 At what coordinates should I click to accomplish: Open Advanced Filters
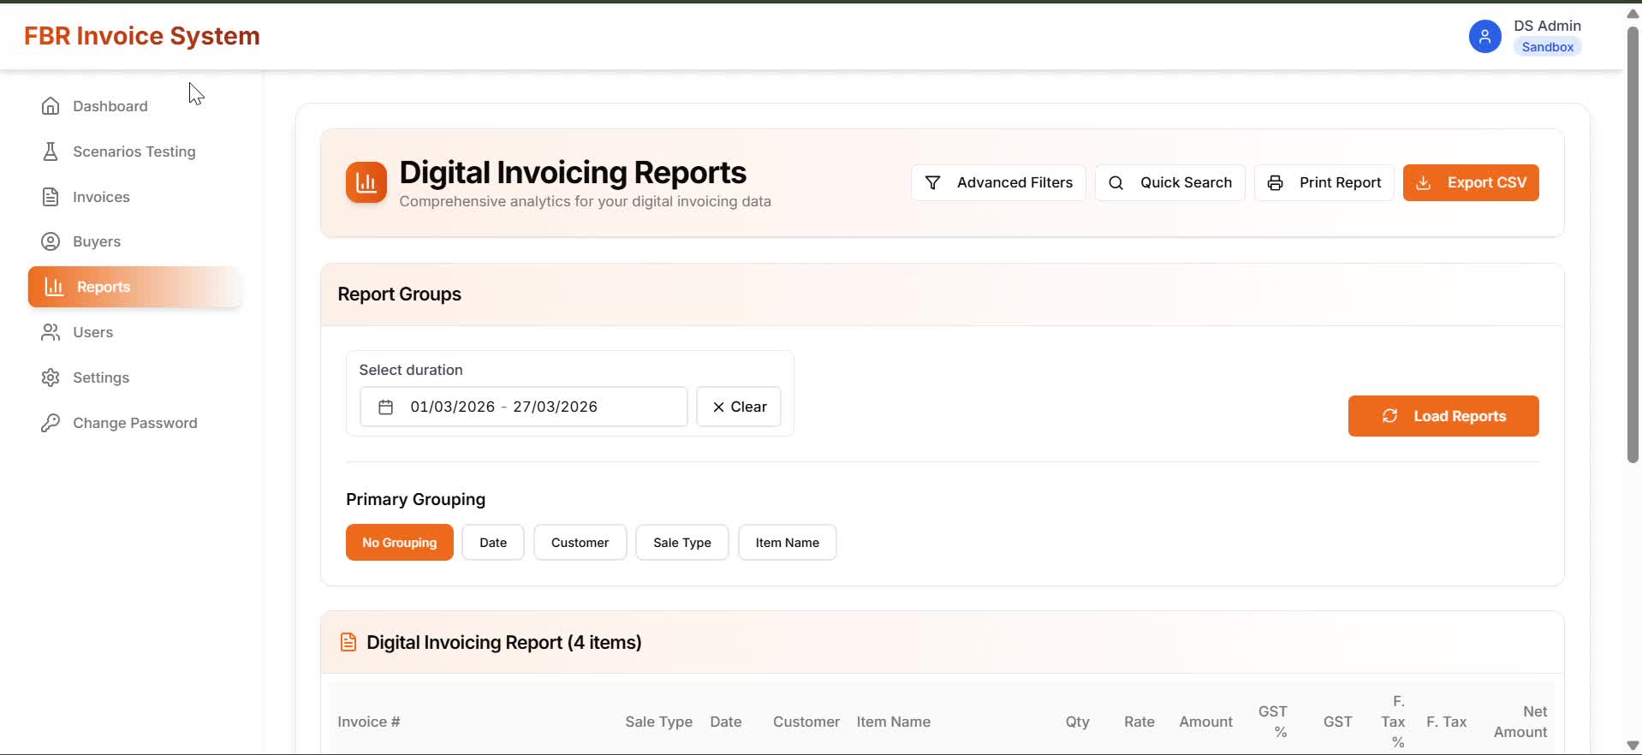[x=998, y=182]
